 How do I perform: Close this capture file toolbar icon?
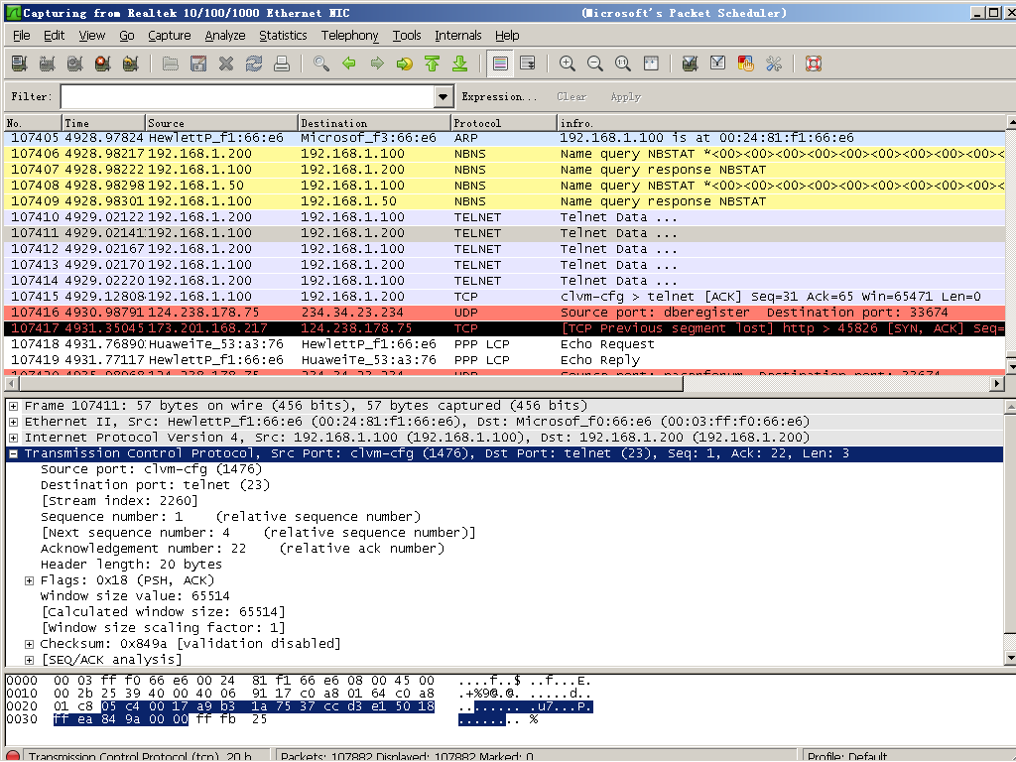click(226, 63)
